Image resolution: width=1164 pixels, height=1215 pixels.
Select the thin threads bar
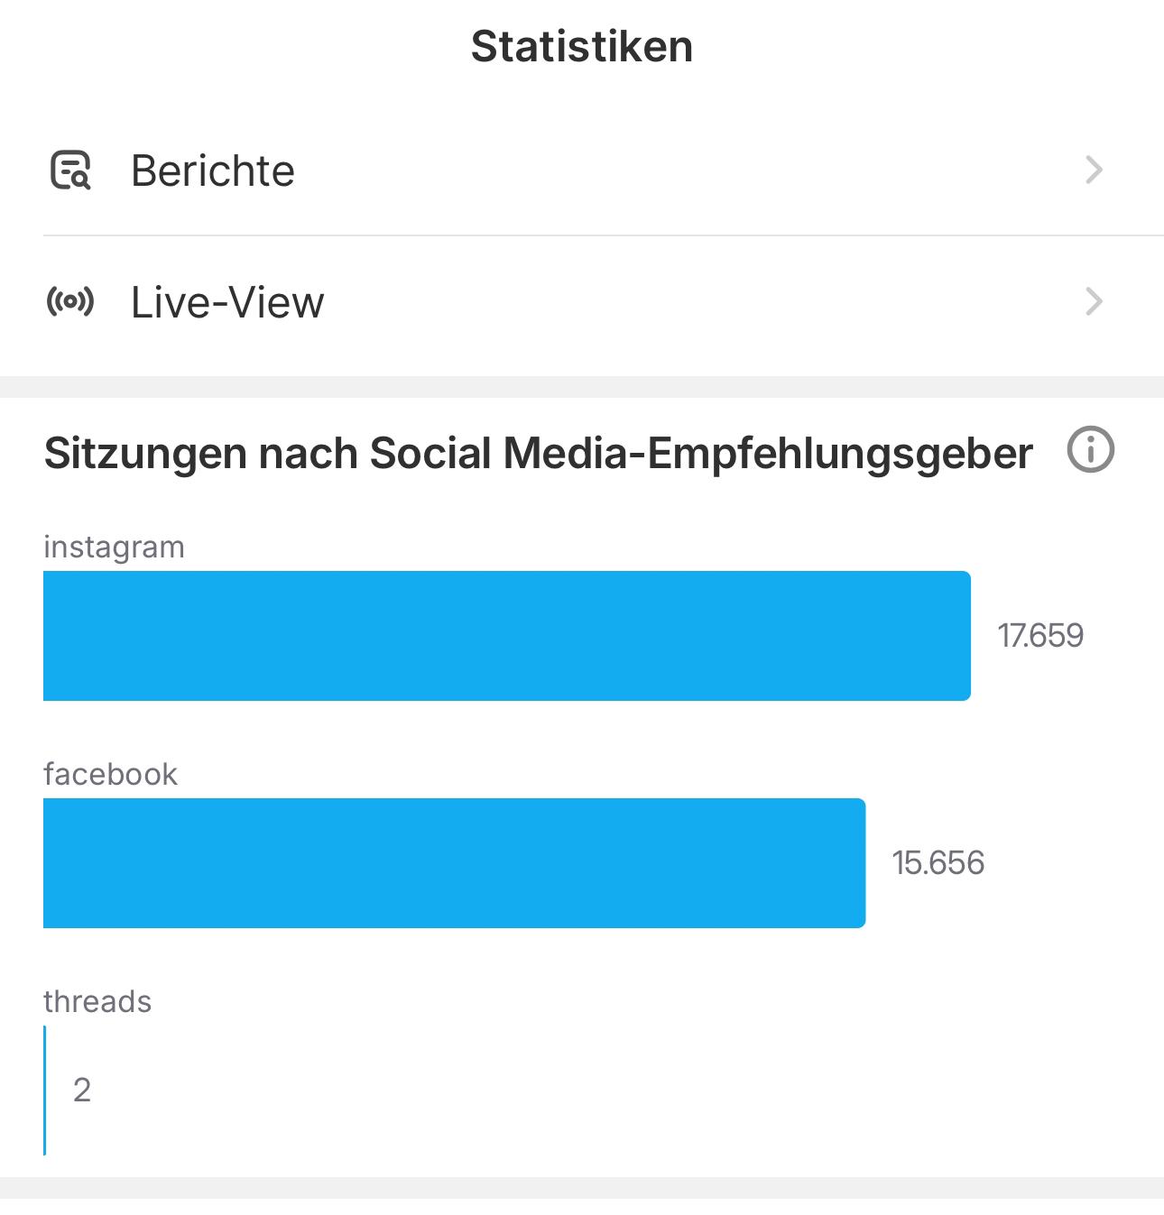click(x=45, y=1091)
